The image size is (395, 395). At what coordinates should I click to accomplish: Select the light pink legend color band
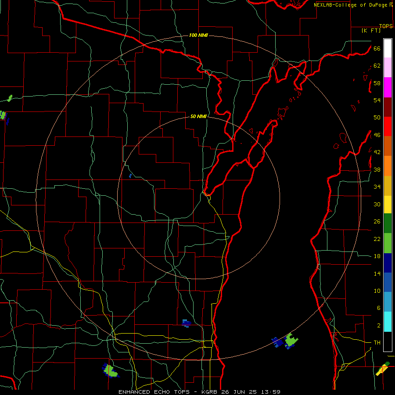coord(388,67)
